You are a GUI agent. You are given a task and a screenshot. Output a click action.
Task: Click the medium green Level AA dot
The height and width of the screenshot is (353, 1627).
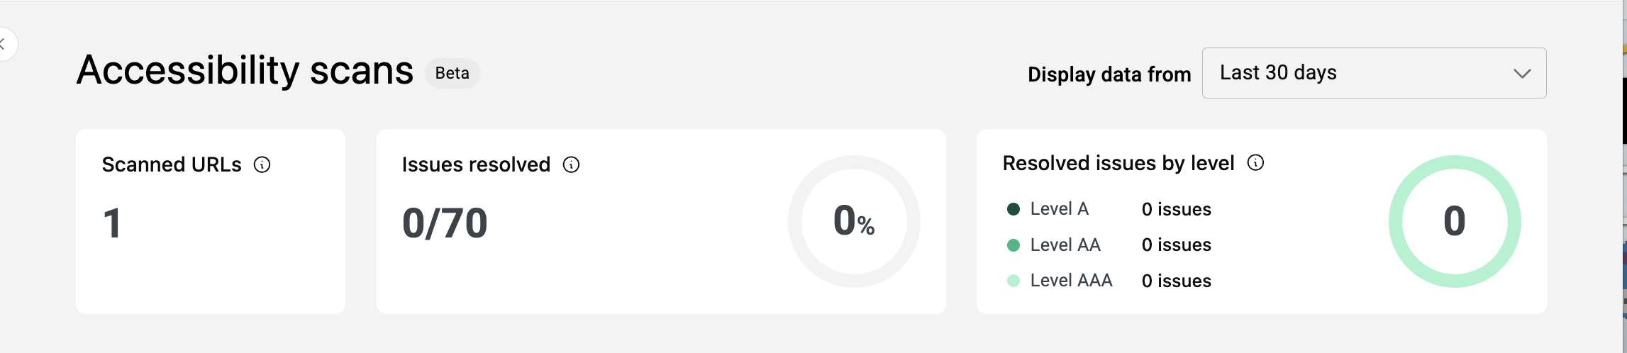coord(1014,245)
